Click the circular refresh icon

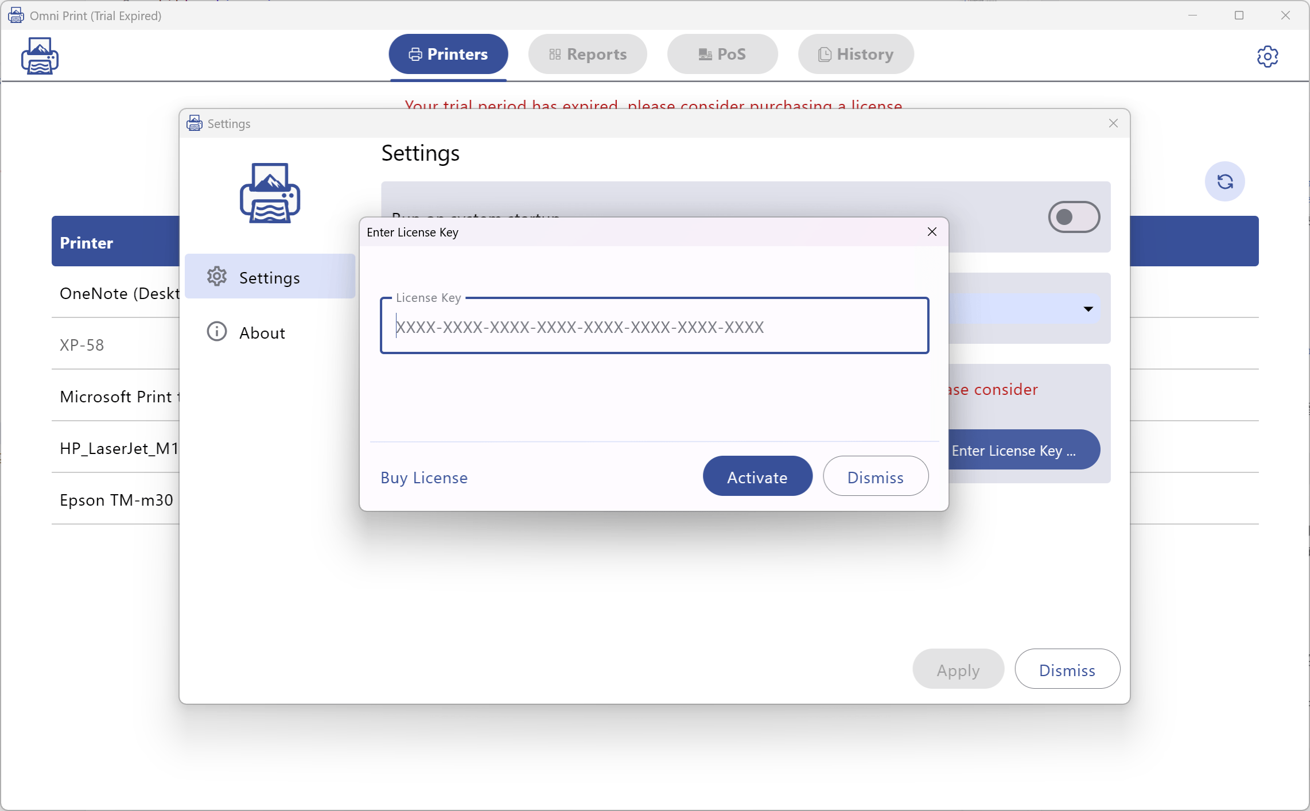(x=1225, y=182)
